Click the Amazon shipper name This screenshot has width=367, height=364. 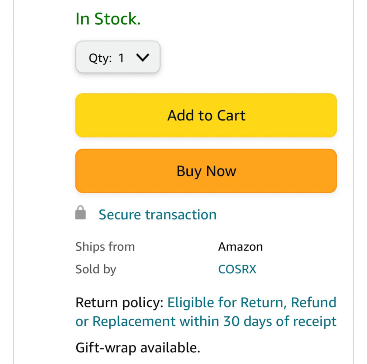click(x=240, y=247)
